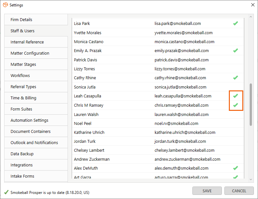
Task: Switch to the Integrations section
Action: coord(36,165)
